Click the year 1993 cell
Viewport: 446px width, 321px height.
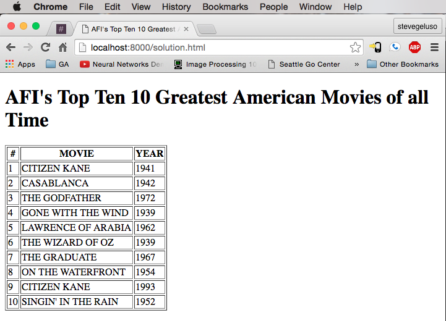pyautogui.click(x=150, y=286)
